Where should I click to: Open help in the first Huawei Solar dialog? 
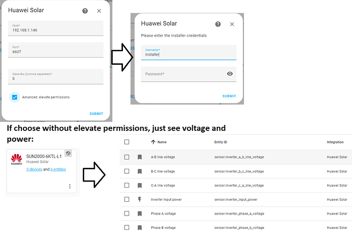85,11
